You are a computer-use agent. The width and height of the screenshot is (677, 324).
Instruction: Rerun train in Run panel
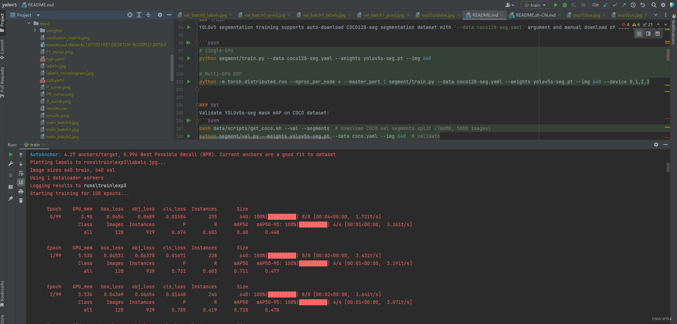[x=11, y=154]
